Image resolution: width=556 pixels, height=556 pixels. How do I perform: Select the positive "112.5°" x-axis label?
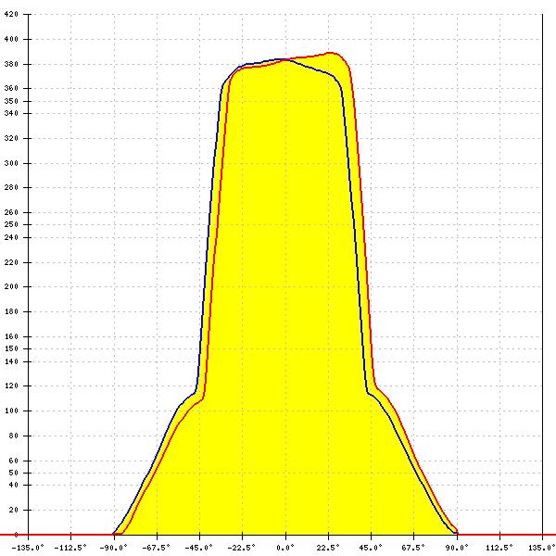point(499,548)
